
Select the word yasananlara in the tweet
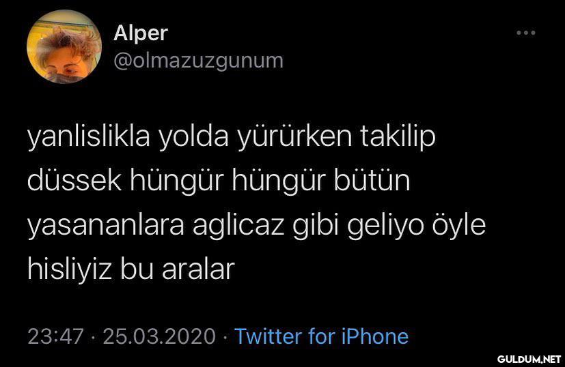(x=106, y=226)
